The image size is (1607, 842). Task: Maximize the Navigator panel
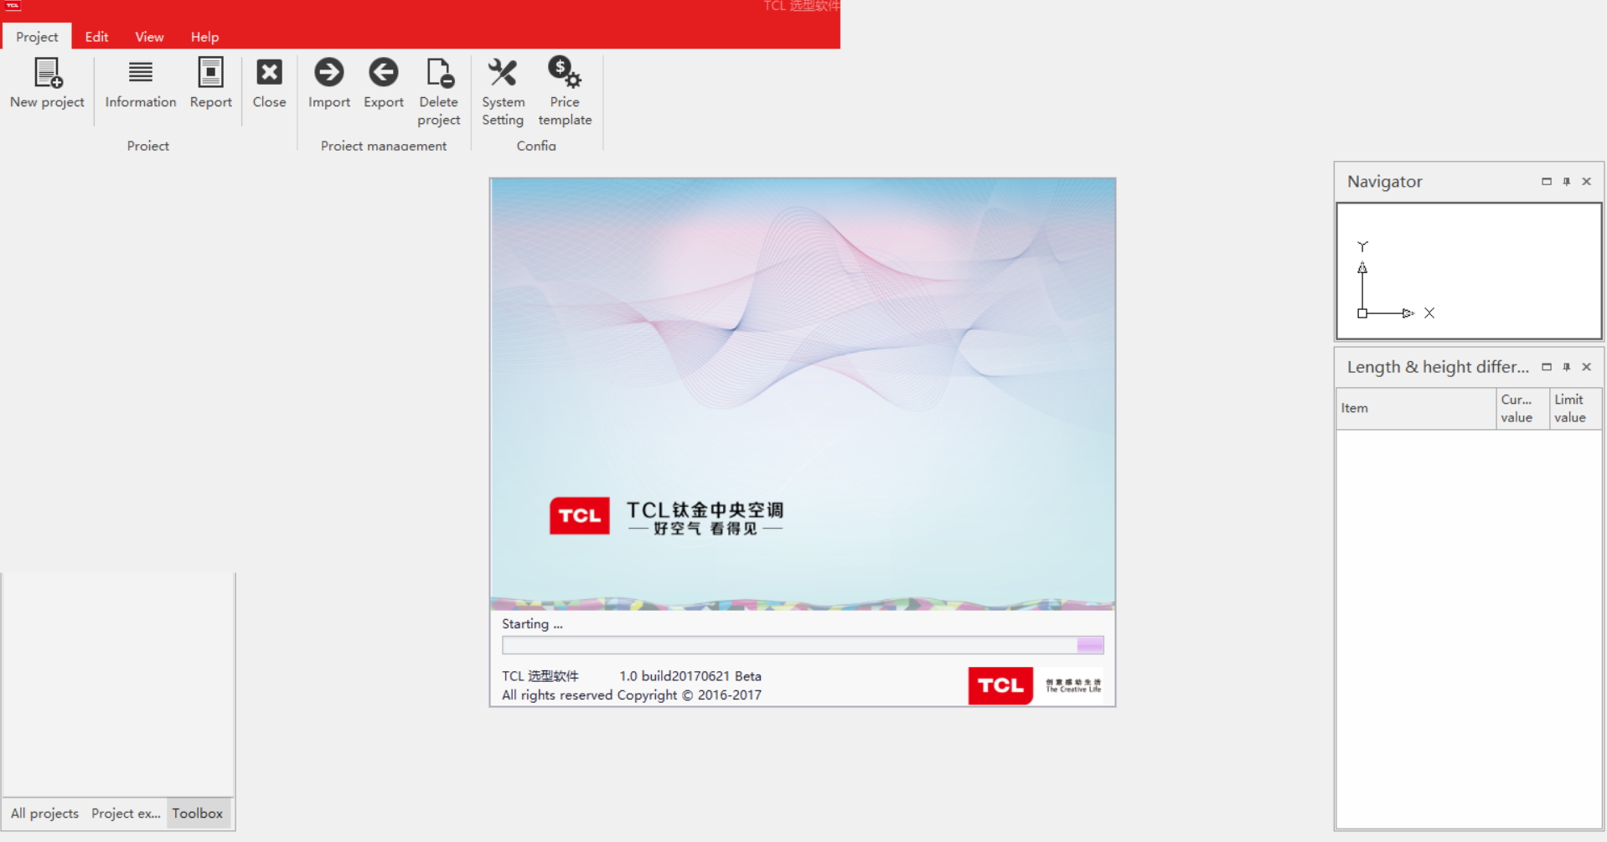click(x=1546, y=181)
